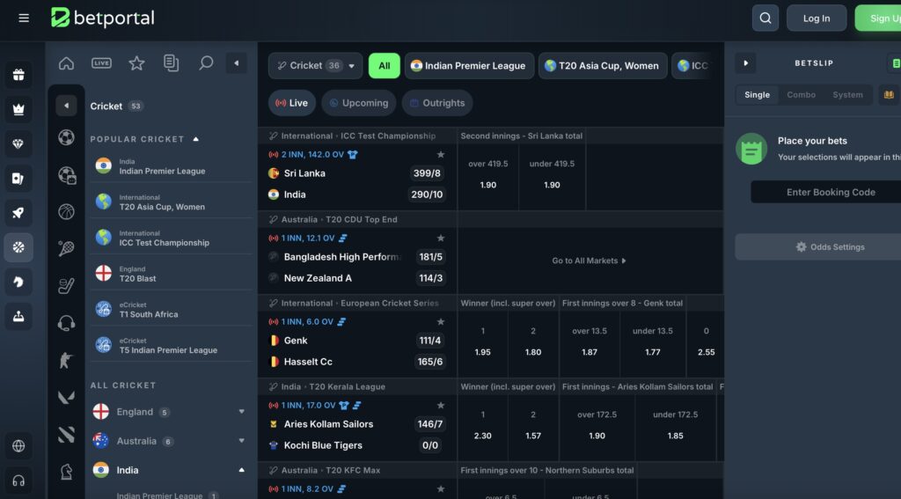Favorite the T20 KFC Max match star
Screen dimensions: 901x499
441,488
